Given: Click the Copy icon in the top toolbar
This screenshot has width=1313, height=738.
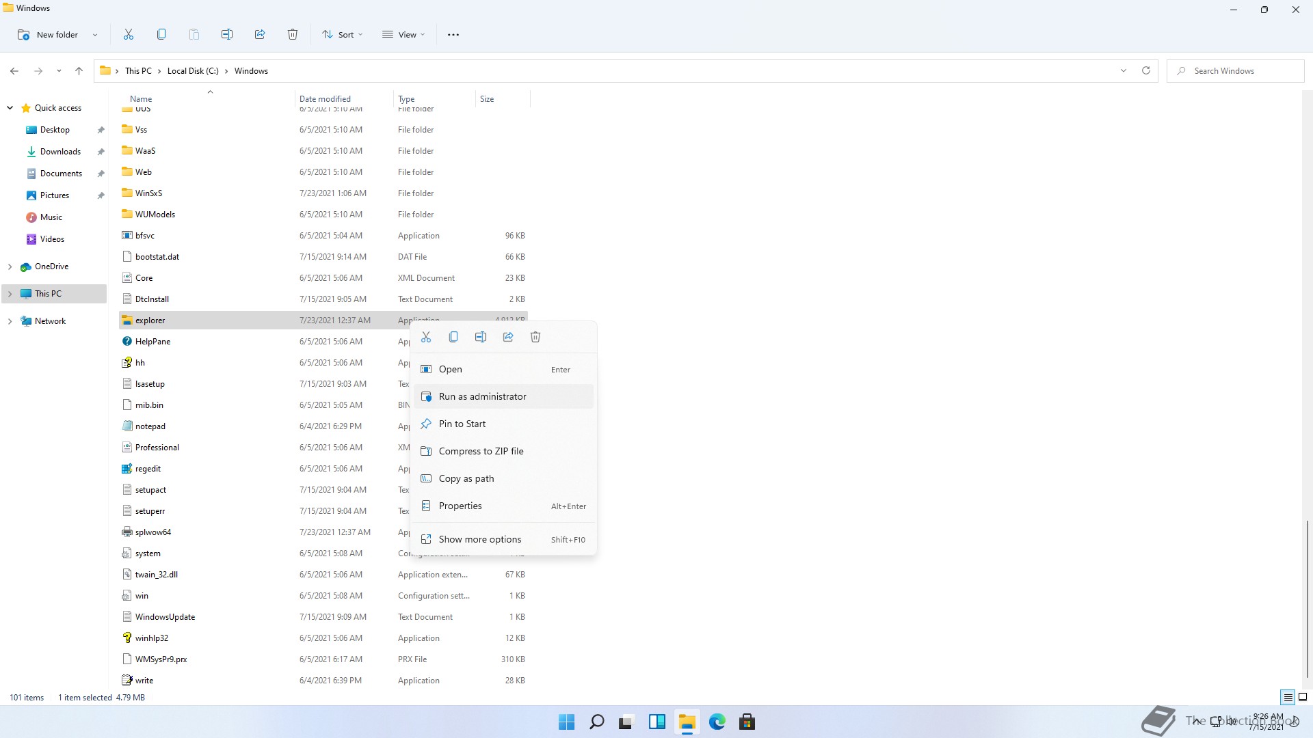Looking at the screenshot, I should coord(161,34).
